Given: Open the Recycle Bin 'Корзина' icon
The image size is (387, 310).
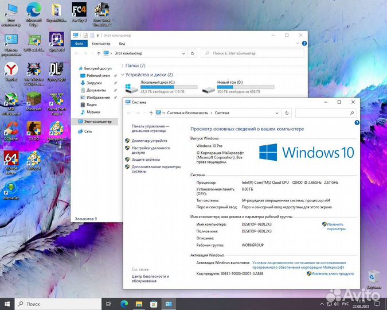Looking at the screenshot, I should [374, 280].
